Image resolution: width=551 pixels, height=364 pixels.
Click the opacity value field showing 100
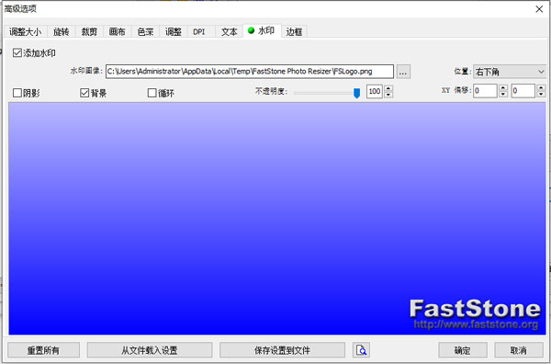375,91
